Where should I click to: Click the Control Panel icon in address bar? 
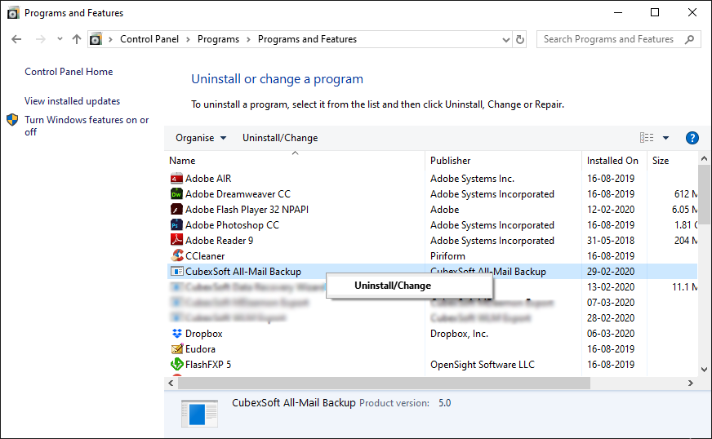point(96,39)
